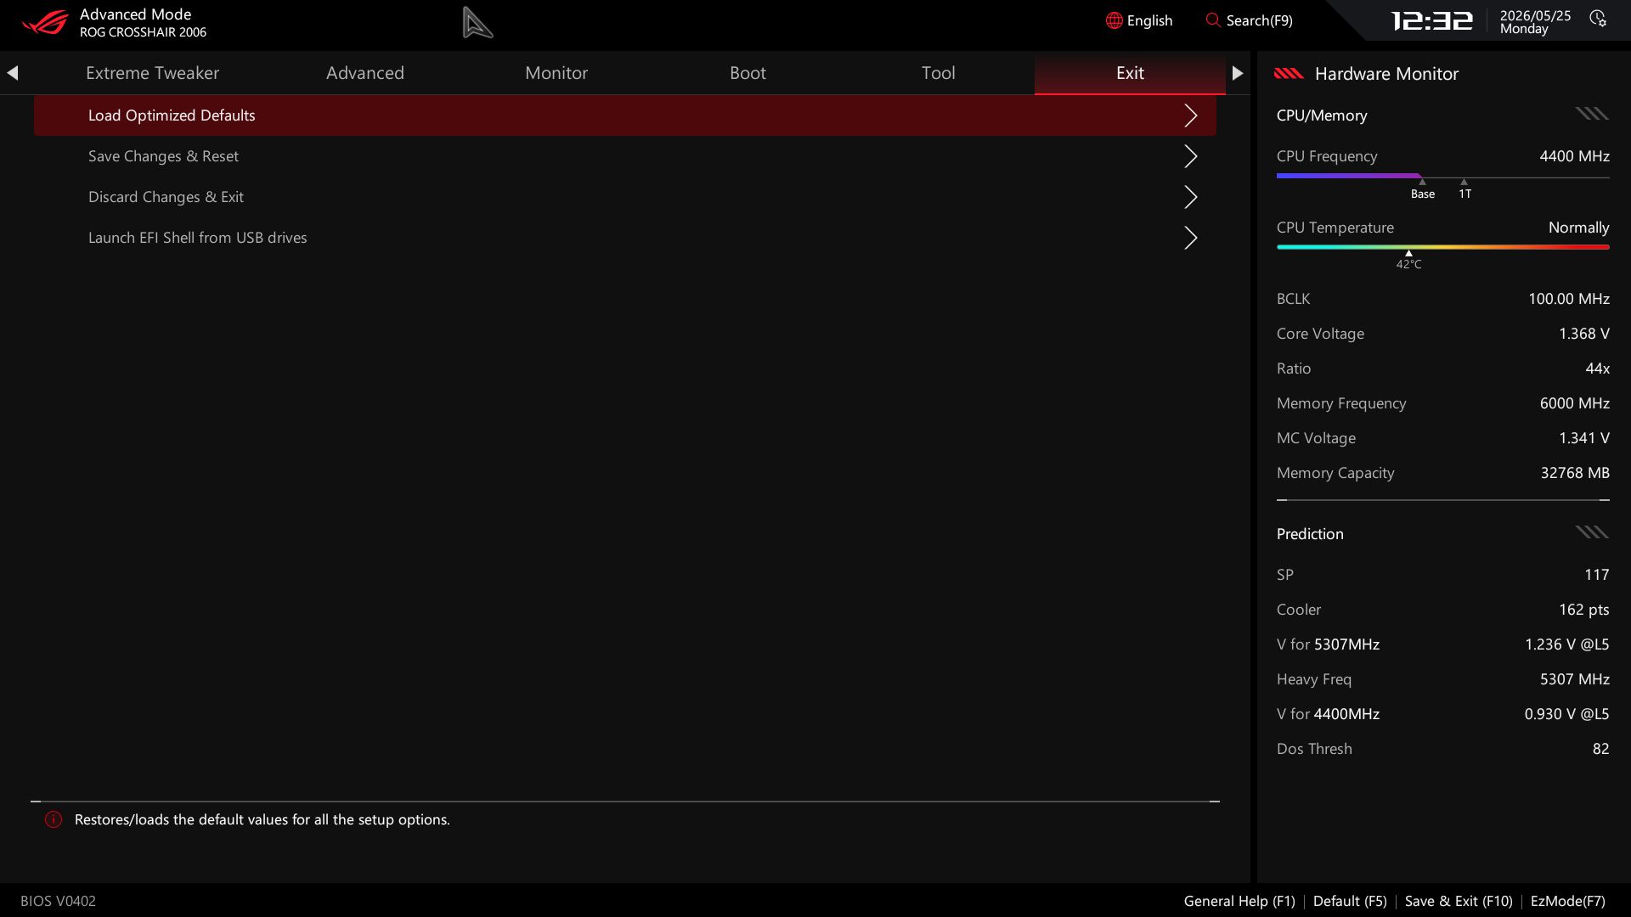Expand the Discard Changes & Exit chevron
Viewport: 1631px width, 917px height.
coord(1191,197)
